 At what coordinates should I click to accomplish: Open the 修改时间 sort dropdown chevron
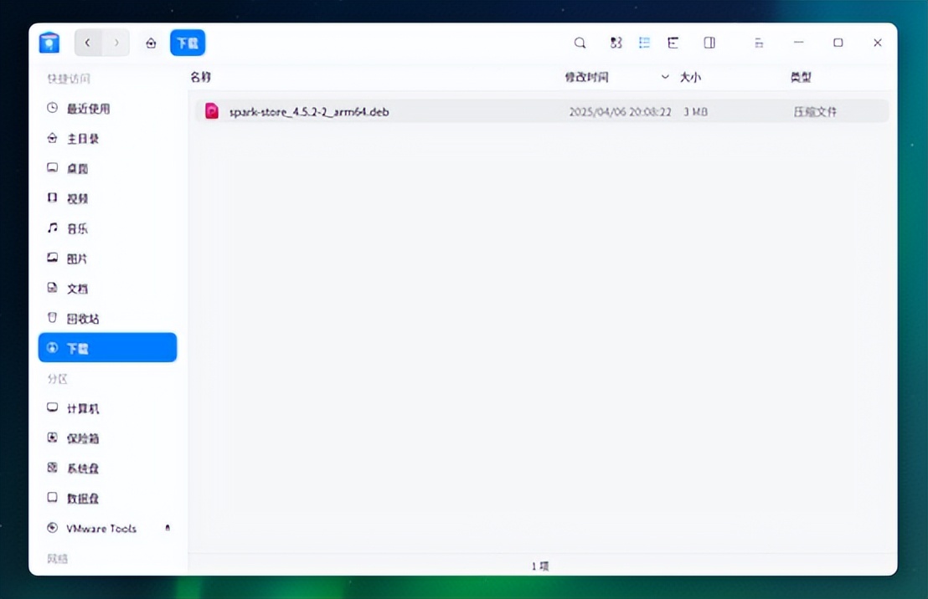pyautogui.click(x=666, y=76)
